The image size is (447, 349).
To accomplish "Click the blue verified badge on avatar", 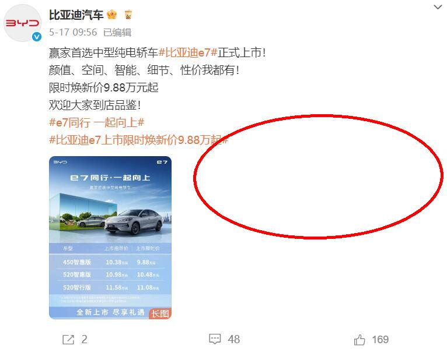I will click(x=37, y=37).
